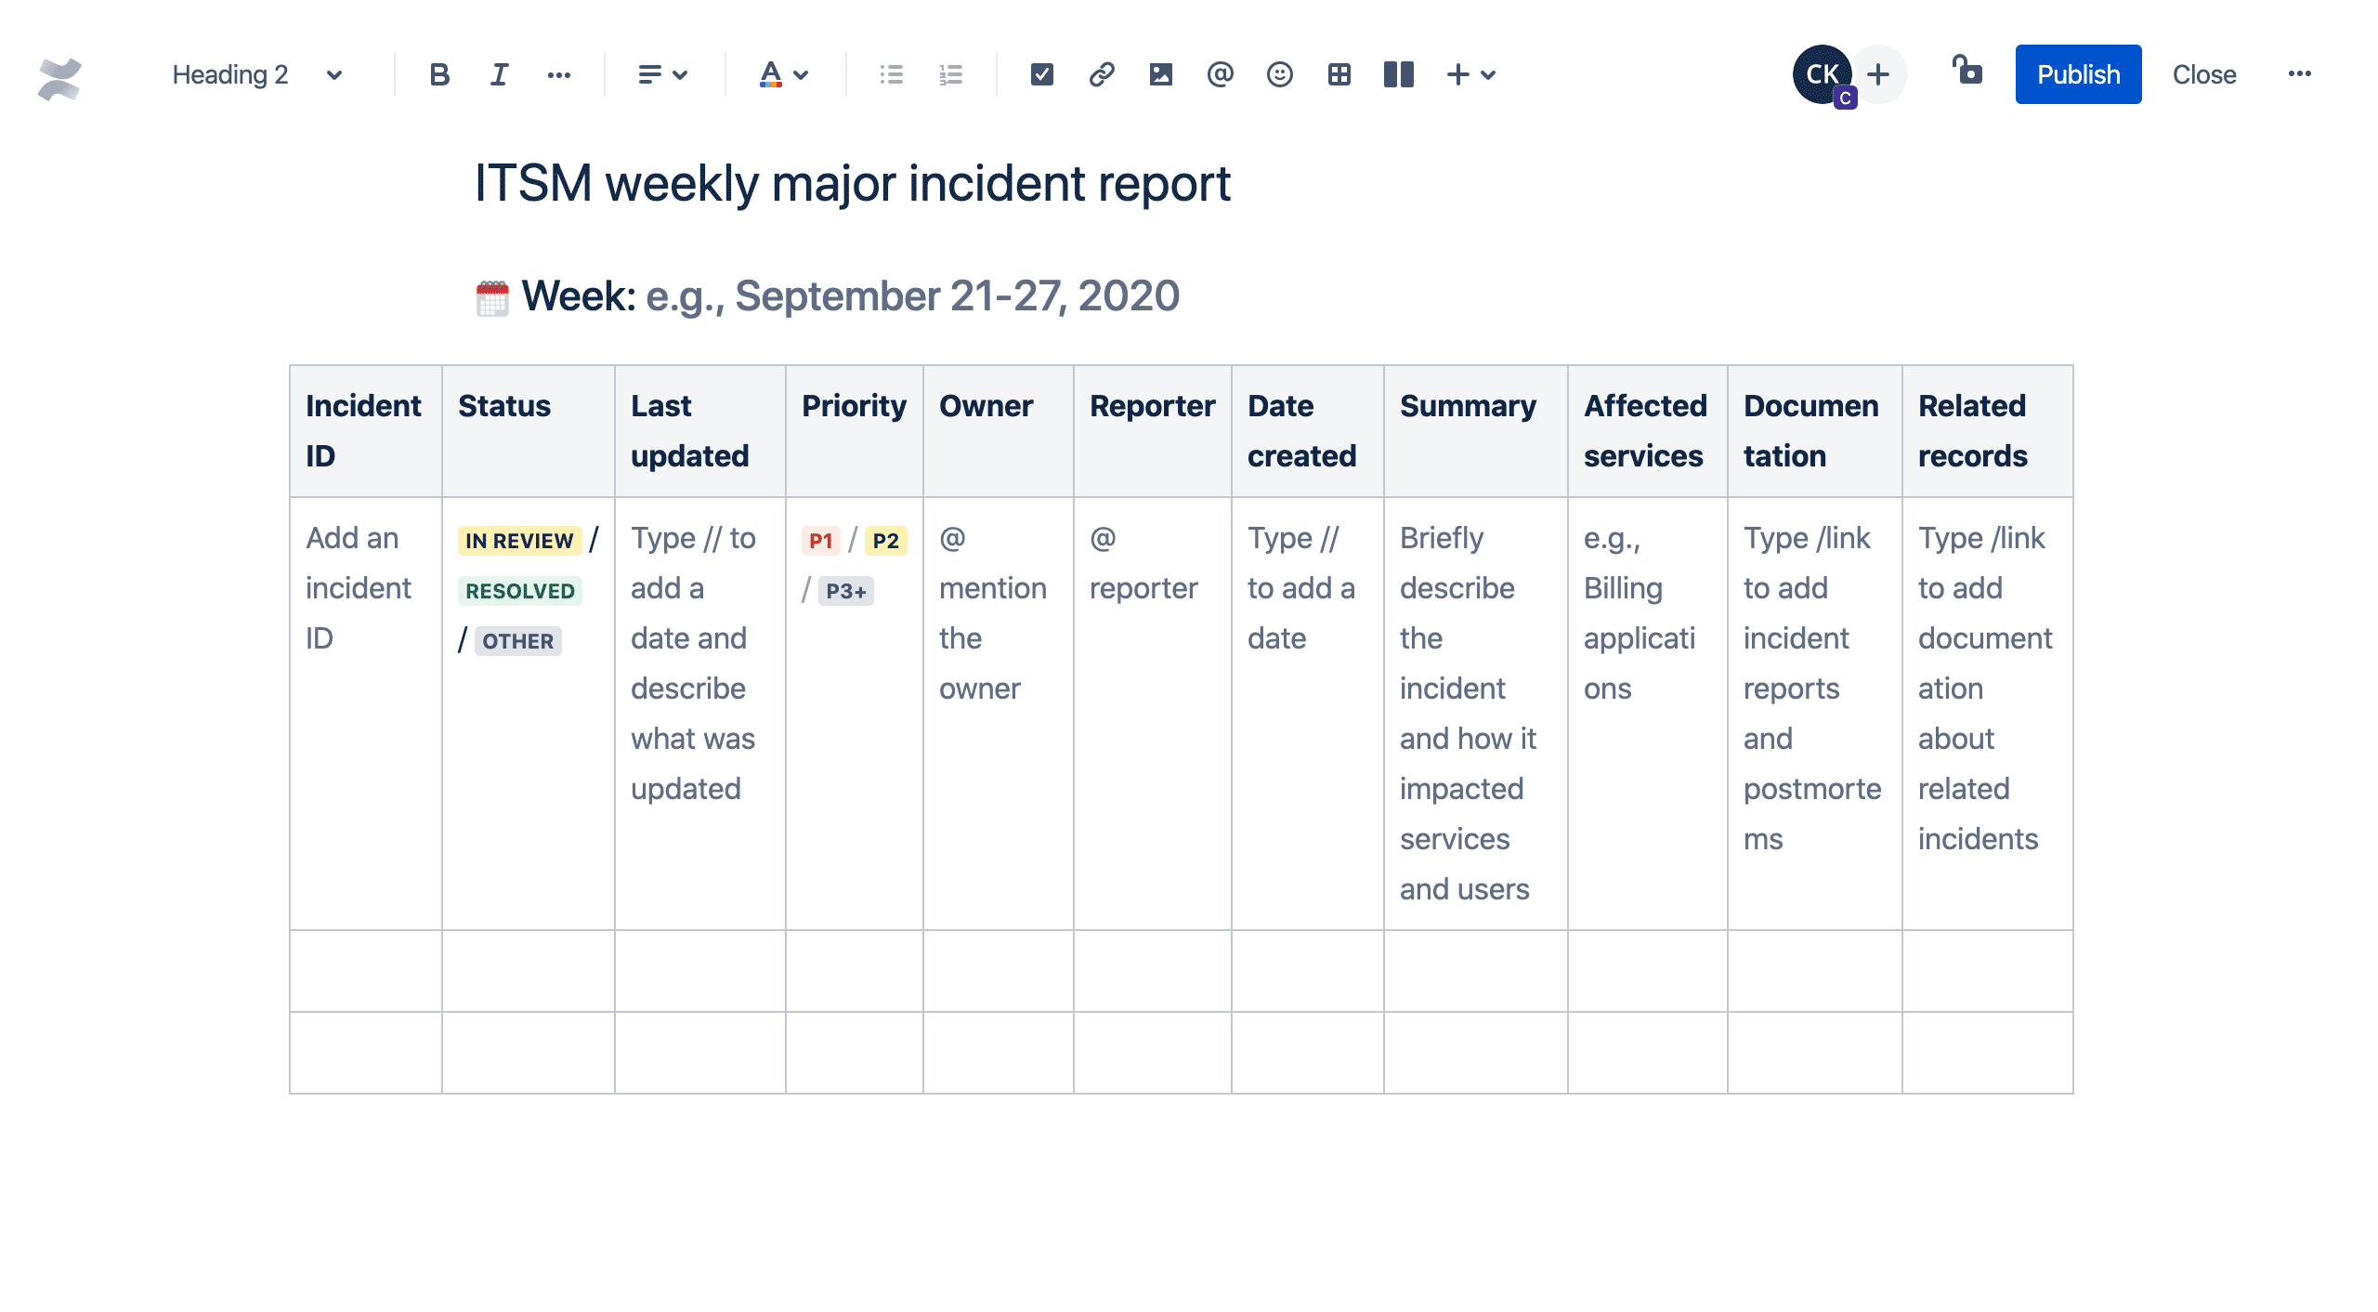Image resolution: width=2378 pixels, height=1312 pixels.
Task: Open two-column layout panel
Action: click(1398, 72)
